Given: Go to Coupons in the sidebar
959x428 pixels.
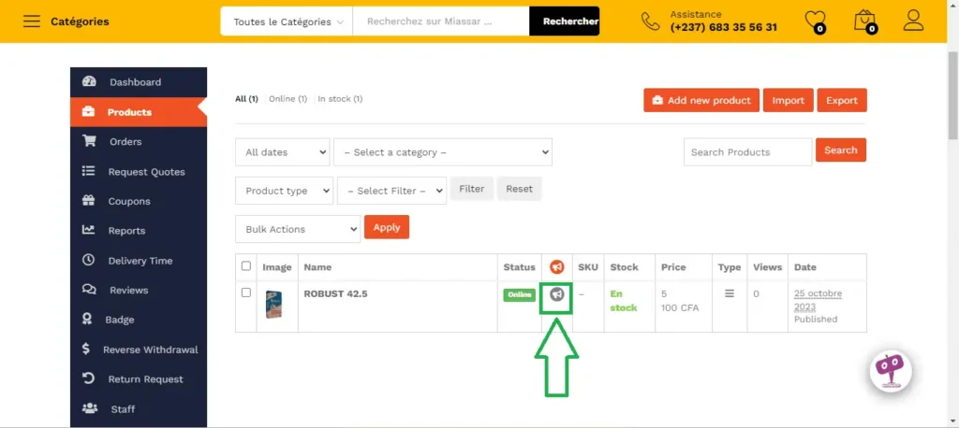Looking at the screenshot, I should [128, 201].
